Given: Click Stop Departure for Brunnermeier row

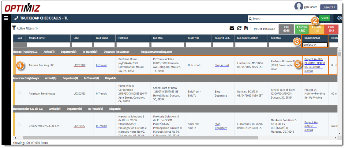Looking at the screenshot, I should (x=221, y=126).
